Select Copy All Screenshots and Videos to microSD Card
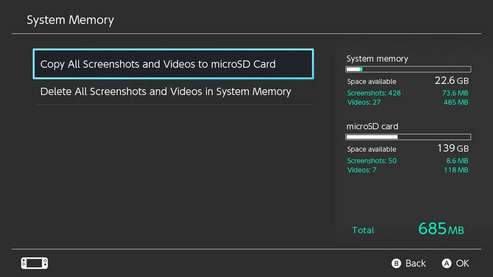Viewport: 493px width, 277px height. click(x=173, y=64)
